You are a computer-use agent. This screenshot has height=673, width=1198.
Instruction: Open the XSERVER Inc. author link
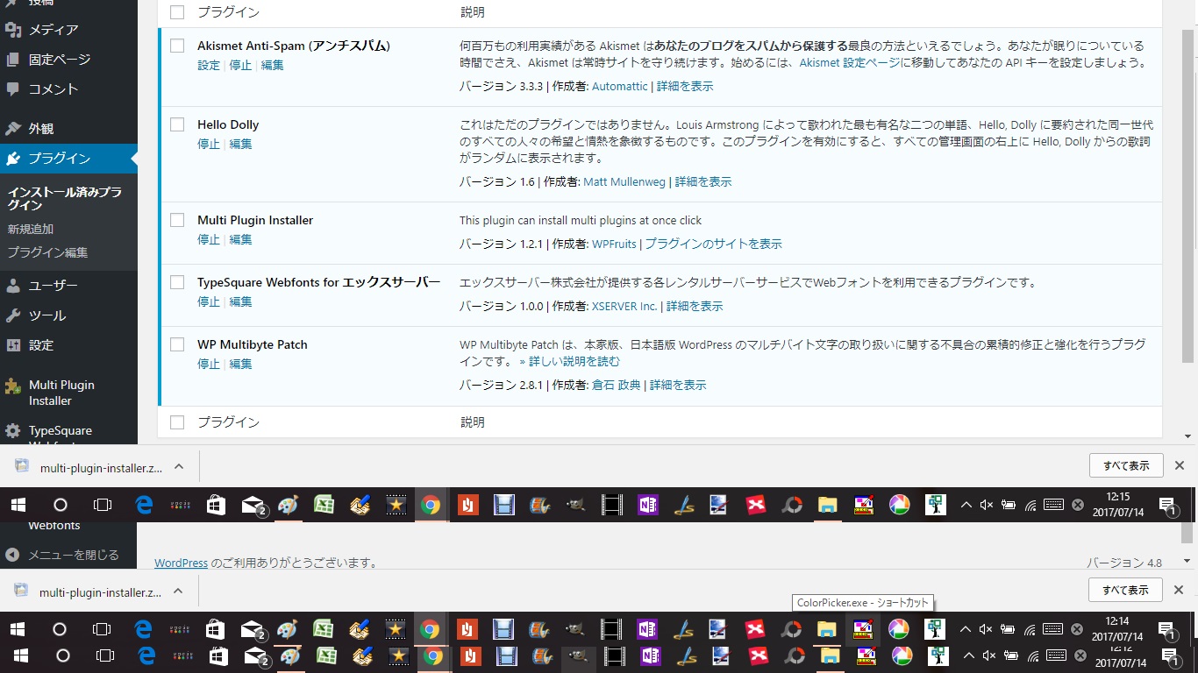(x=624, y=306)
